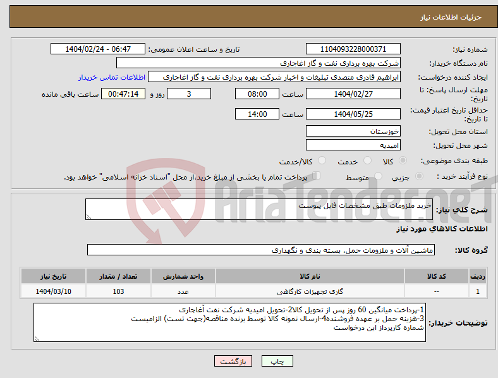Viewport: 498px width, 378px height.
Task: Toggle the Islamic treasury payment checkbox
Action: point(317,175)
